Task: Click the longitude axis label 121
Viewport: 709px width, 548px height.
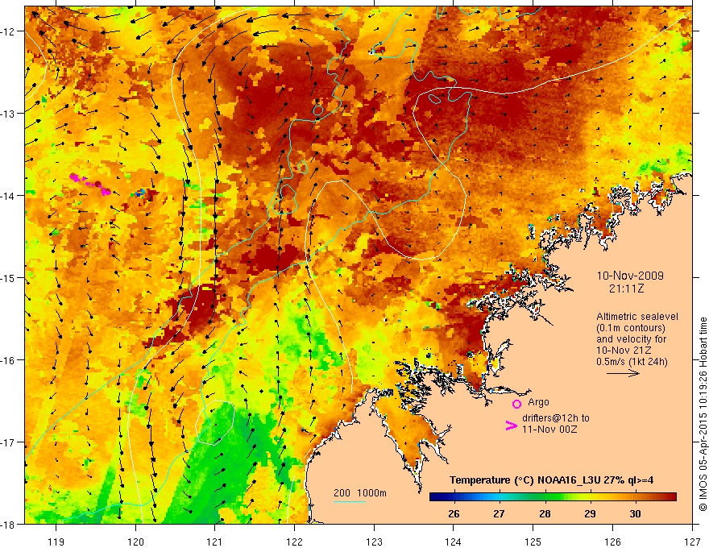Action: pos(215,542)
